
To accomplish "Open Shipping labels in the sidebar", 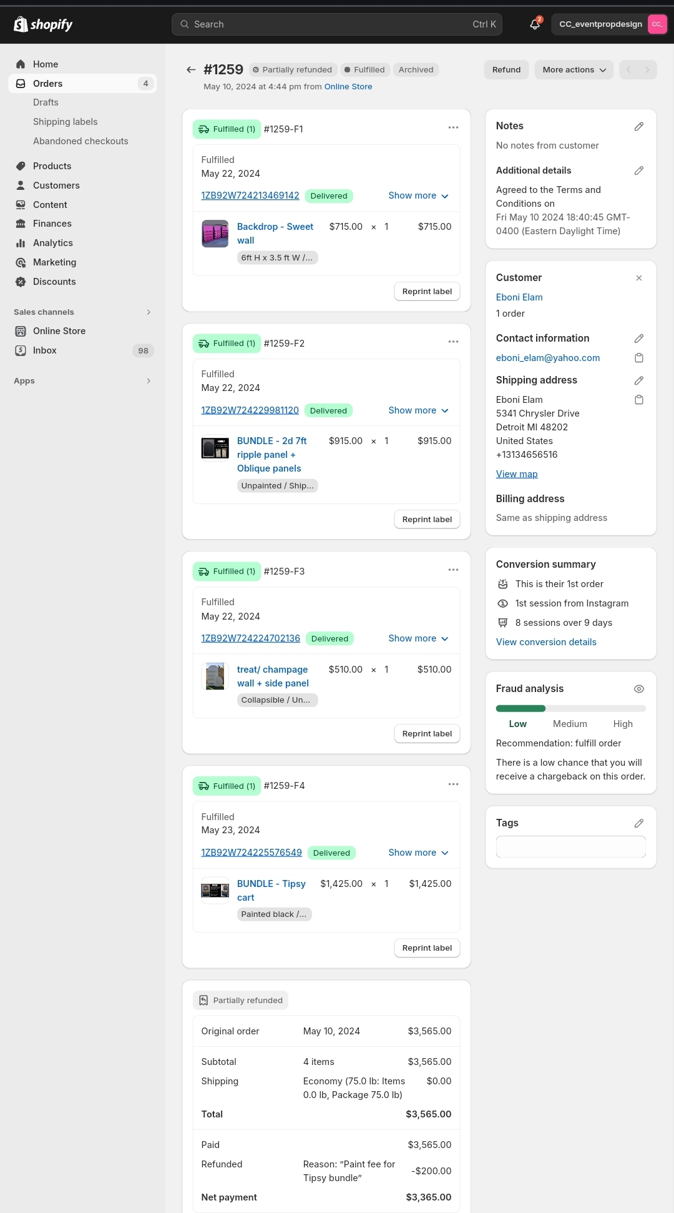I will tap(66, 122).
